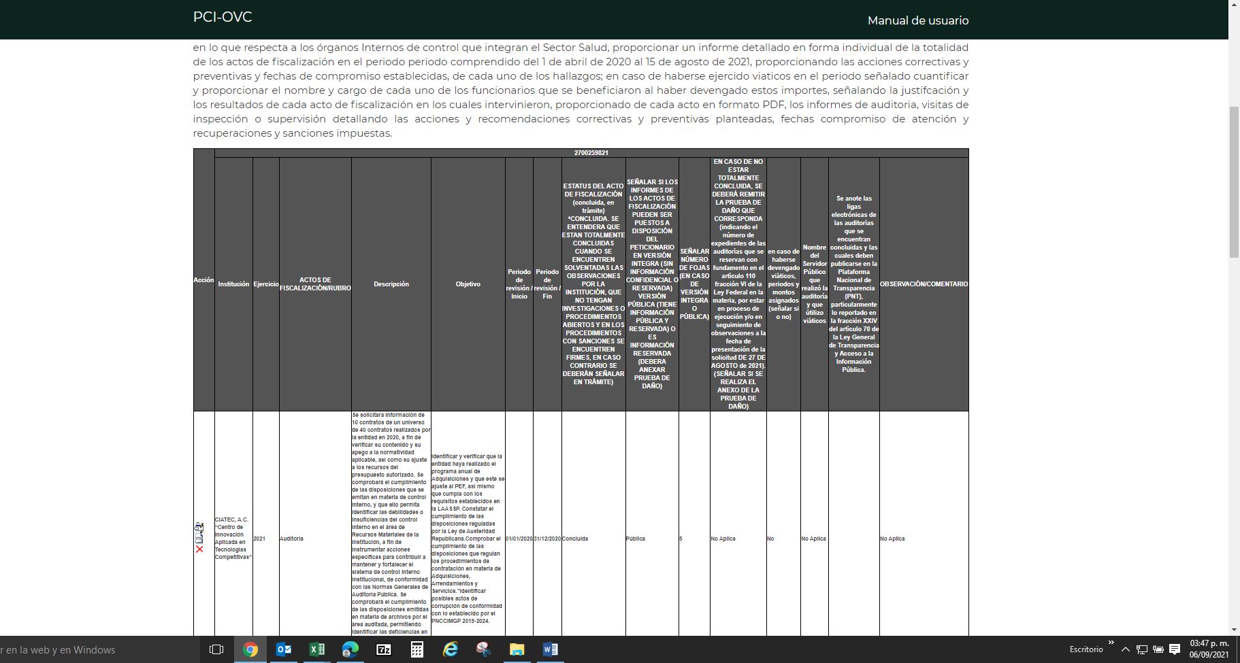Show hidden system tray icons
The width and height of the screenshot is (1240, 663).
pos(1126,649)
